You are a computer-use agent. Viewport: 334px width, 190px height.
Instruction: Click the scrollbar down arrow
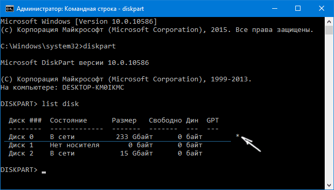(329, 185)
